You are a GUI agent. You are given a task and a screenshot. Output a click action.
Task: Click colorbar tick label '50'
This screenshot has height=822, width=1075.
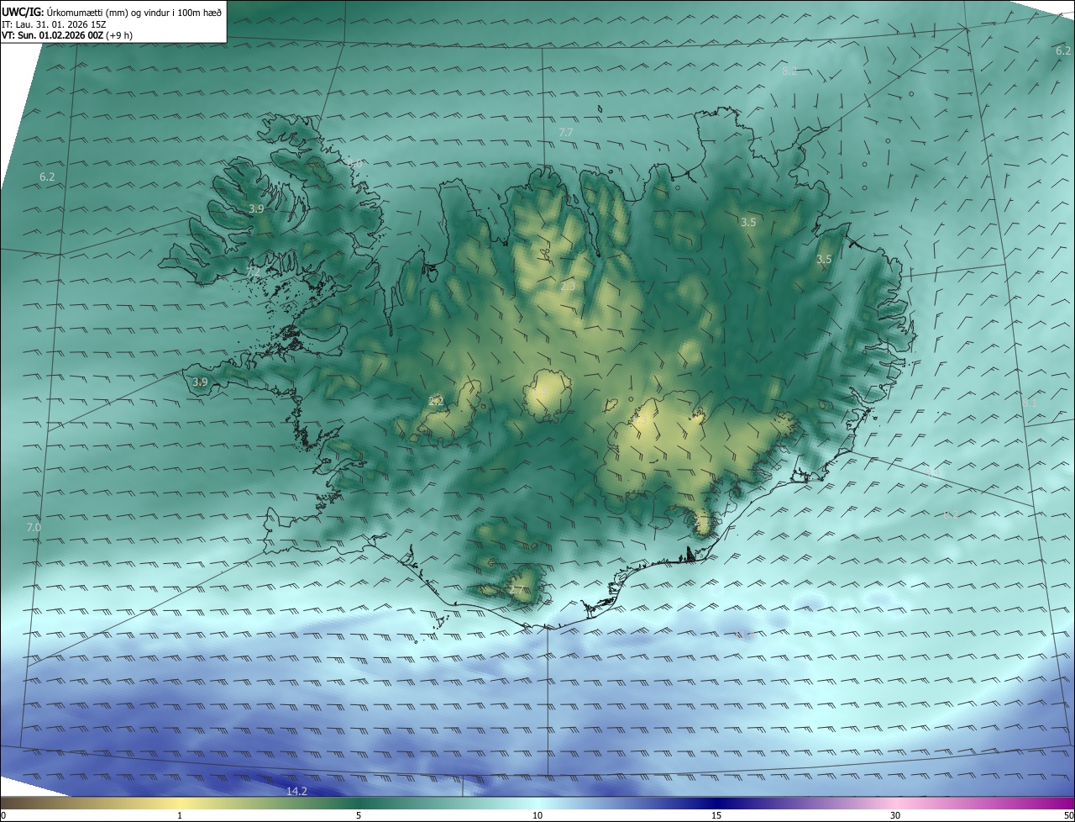pos(1068,815)
